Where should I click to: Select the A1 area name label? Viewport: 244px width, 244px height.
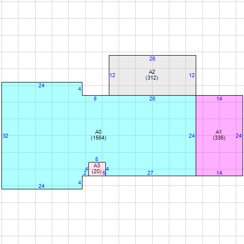(219, 132)
